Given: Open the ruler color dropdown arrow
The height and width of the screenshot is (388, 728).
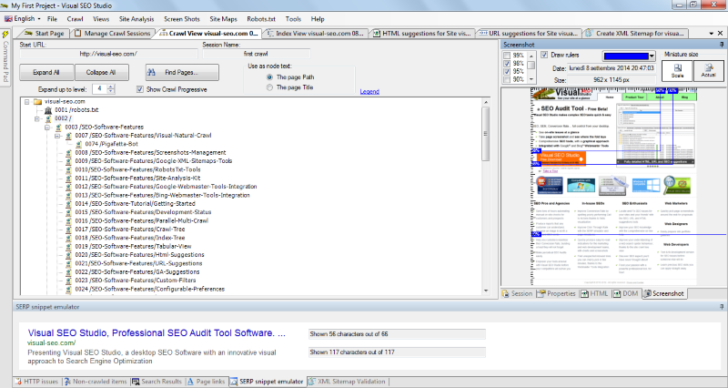Looking at the screenshot, I should [652, 56].
